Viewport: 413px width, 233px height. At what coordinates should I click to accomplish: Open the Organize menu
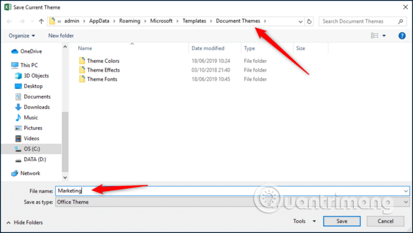22,36
